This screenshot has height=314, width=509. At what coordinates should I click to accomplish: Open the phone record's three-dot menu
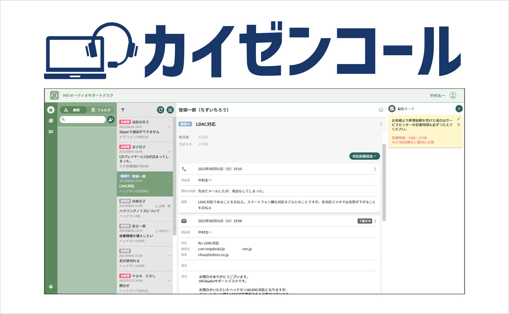(x=375, y=169)
